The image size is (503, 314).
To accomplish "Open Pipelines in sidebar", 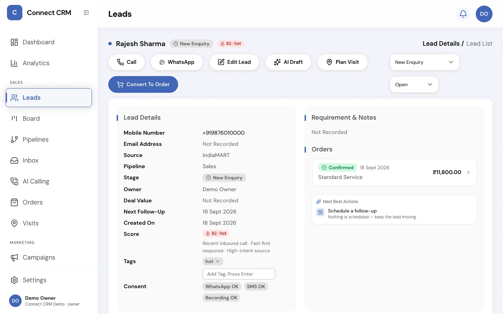I will coord(49,140).
